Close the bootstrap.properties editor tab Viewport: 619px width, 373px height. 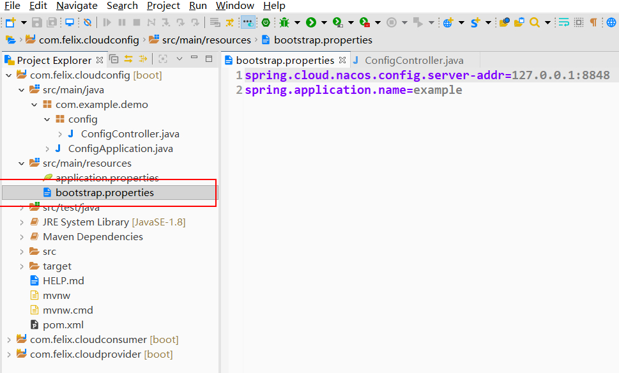coord(342,60)
